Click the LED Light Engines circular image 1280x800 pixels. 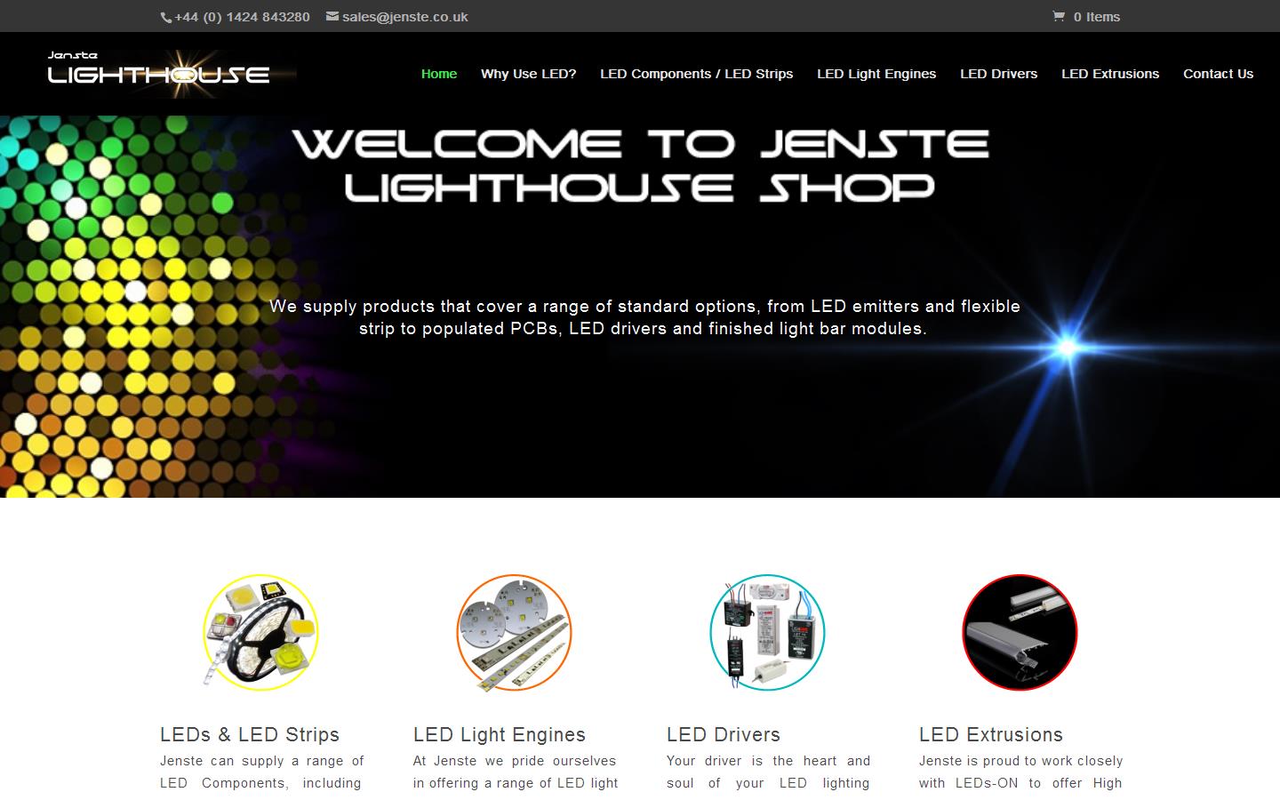point(514,633)
